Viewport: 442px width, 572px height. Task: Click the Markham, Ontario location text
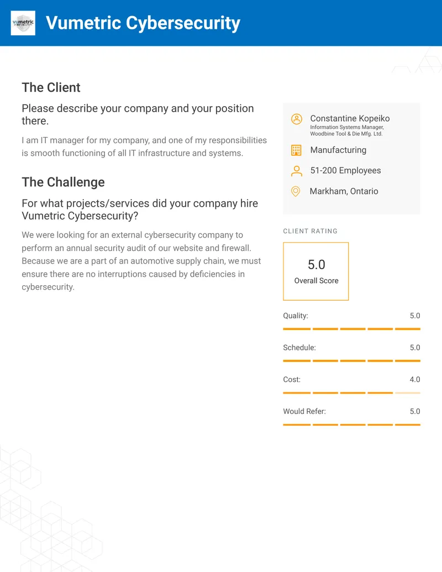coord(344,191)
